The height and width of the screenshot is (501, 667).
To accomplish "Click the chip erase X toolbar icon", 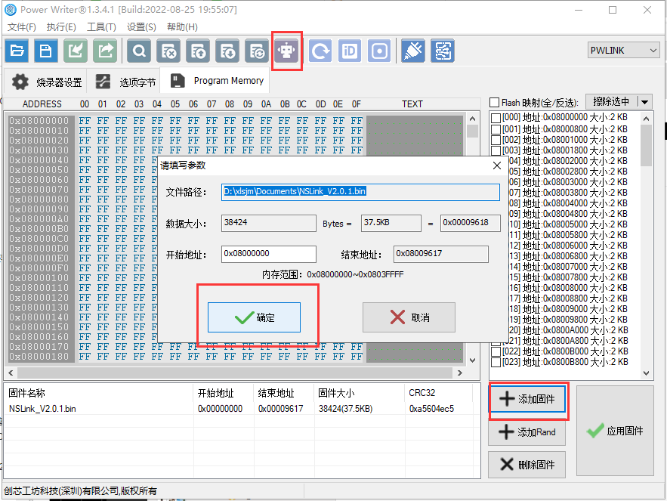I will 168,51.
